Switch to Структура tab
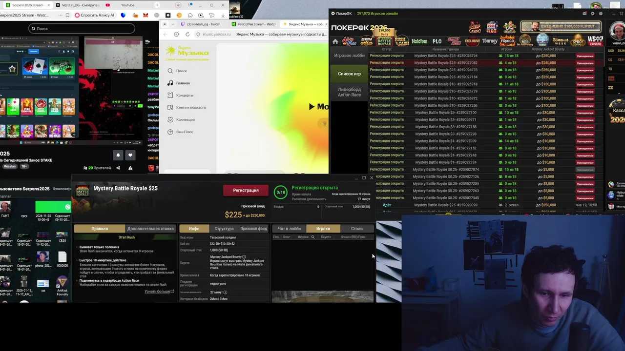 (x=224, y=229)
